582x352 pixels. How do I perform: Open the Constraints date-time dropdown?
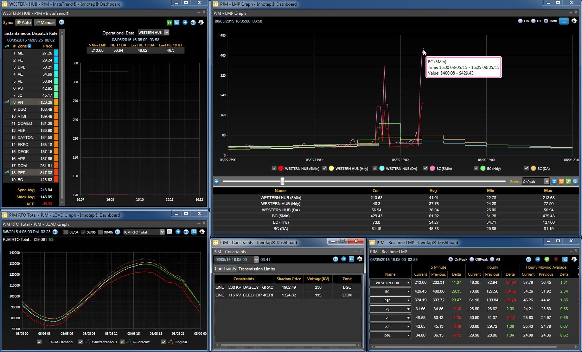pos(256,260)
